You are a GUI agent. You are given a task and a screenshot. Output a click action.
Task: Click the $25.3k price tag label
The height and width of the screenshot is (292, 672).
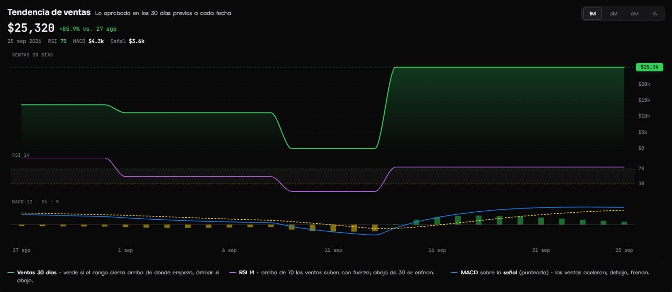click(650, 67)
